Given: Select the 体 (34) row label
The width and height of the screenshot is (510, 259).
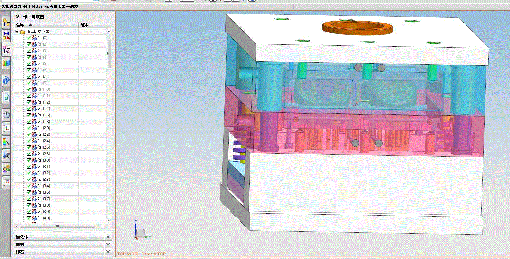Looking at the screenshot, I should [x=44, y=186].
